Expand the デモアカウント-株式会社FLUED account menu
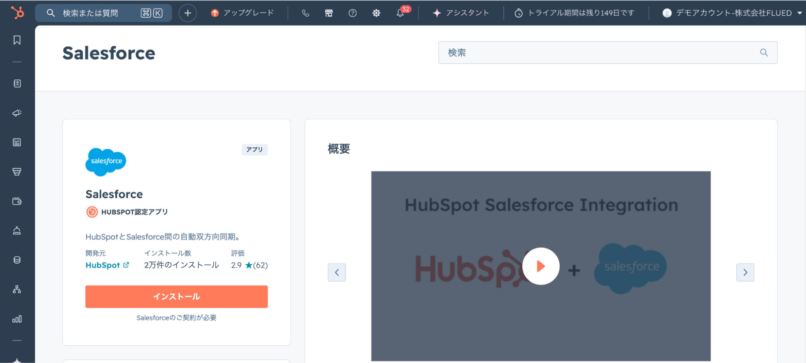Viewport: 806px width, 363px height. (x=732, y=13)
